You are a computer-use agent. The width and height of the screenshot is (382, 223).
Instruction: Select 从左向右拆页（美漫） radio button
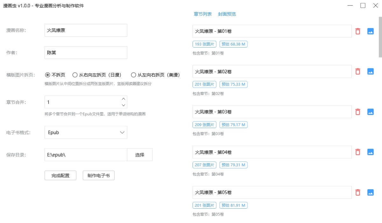(134, 75)
